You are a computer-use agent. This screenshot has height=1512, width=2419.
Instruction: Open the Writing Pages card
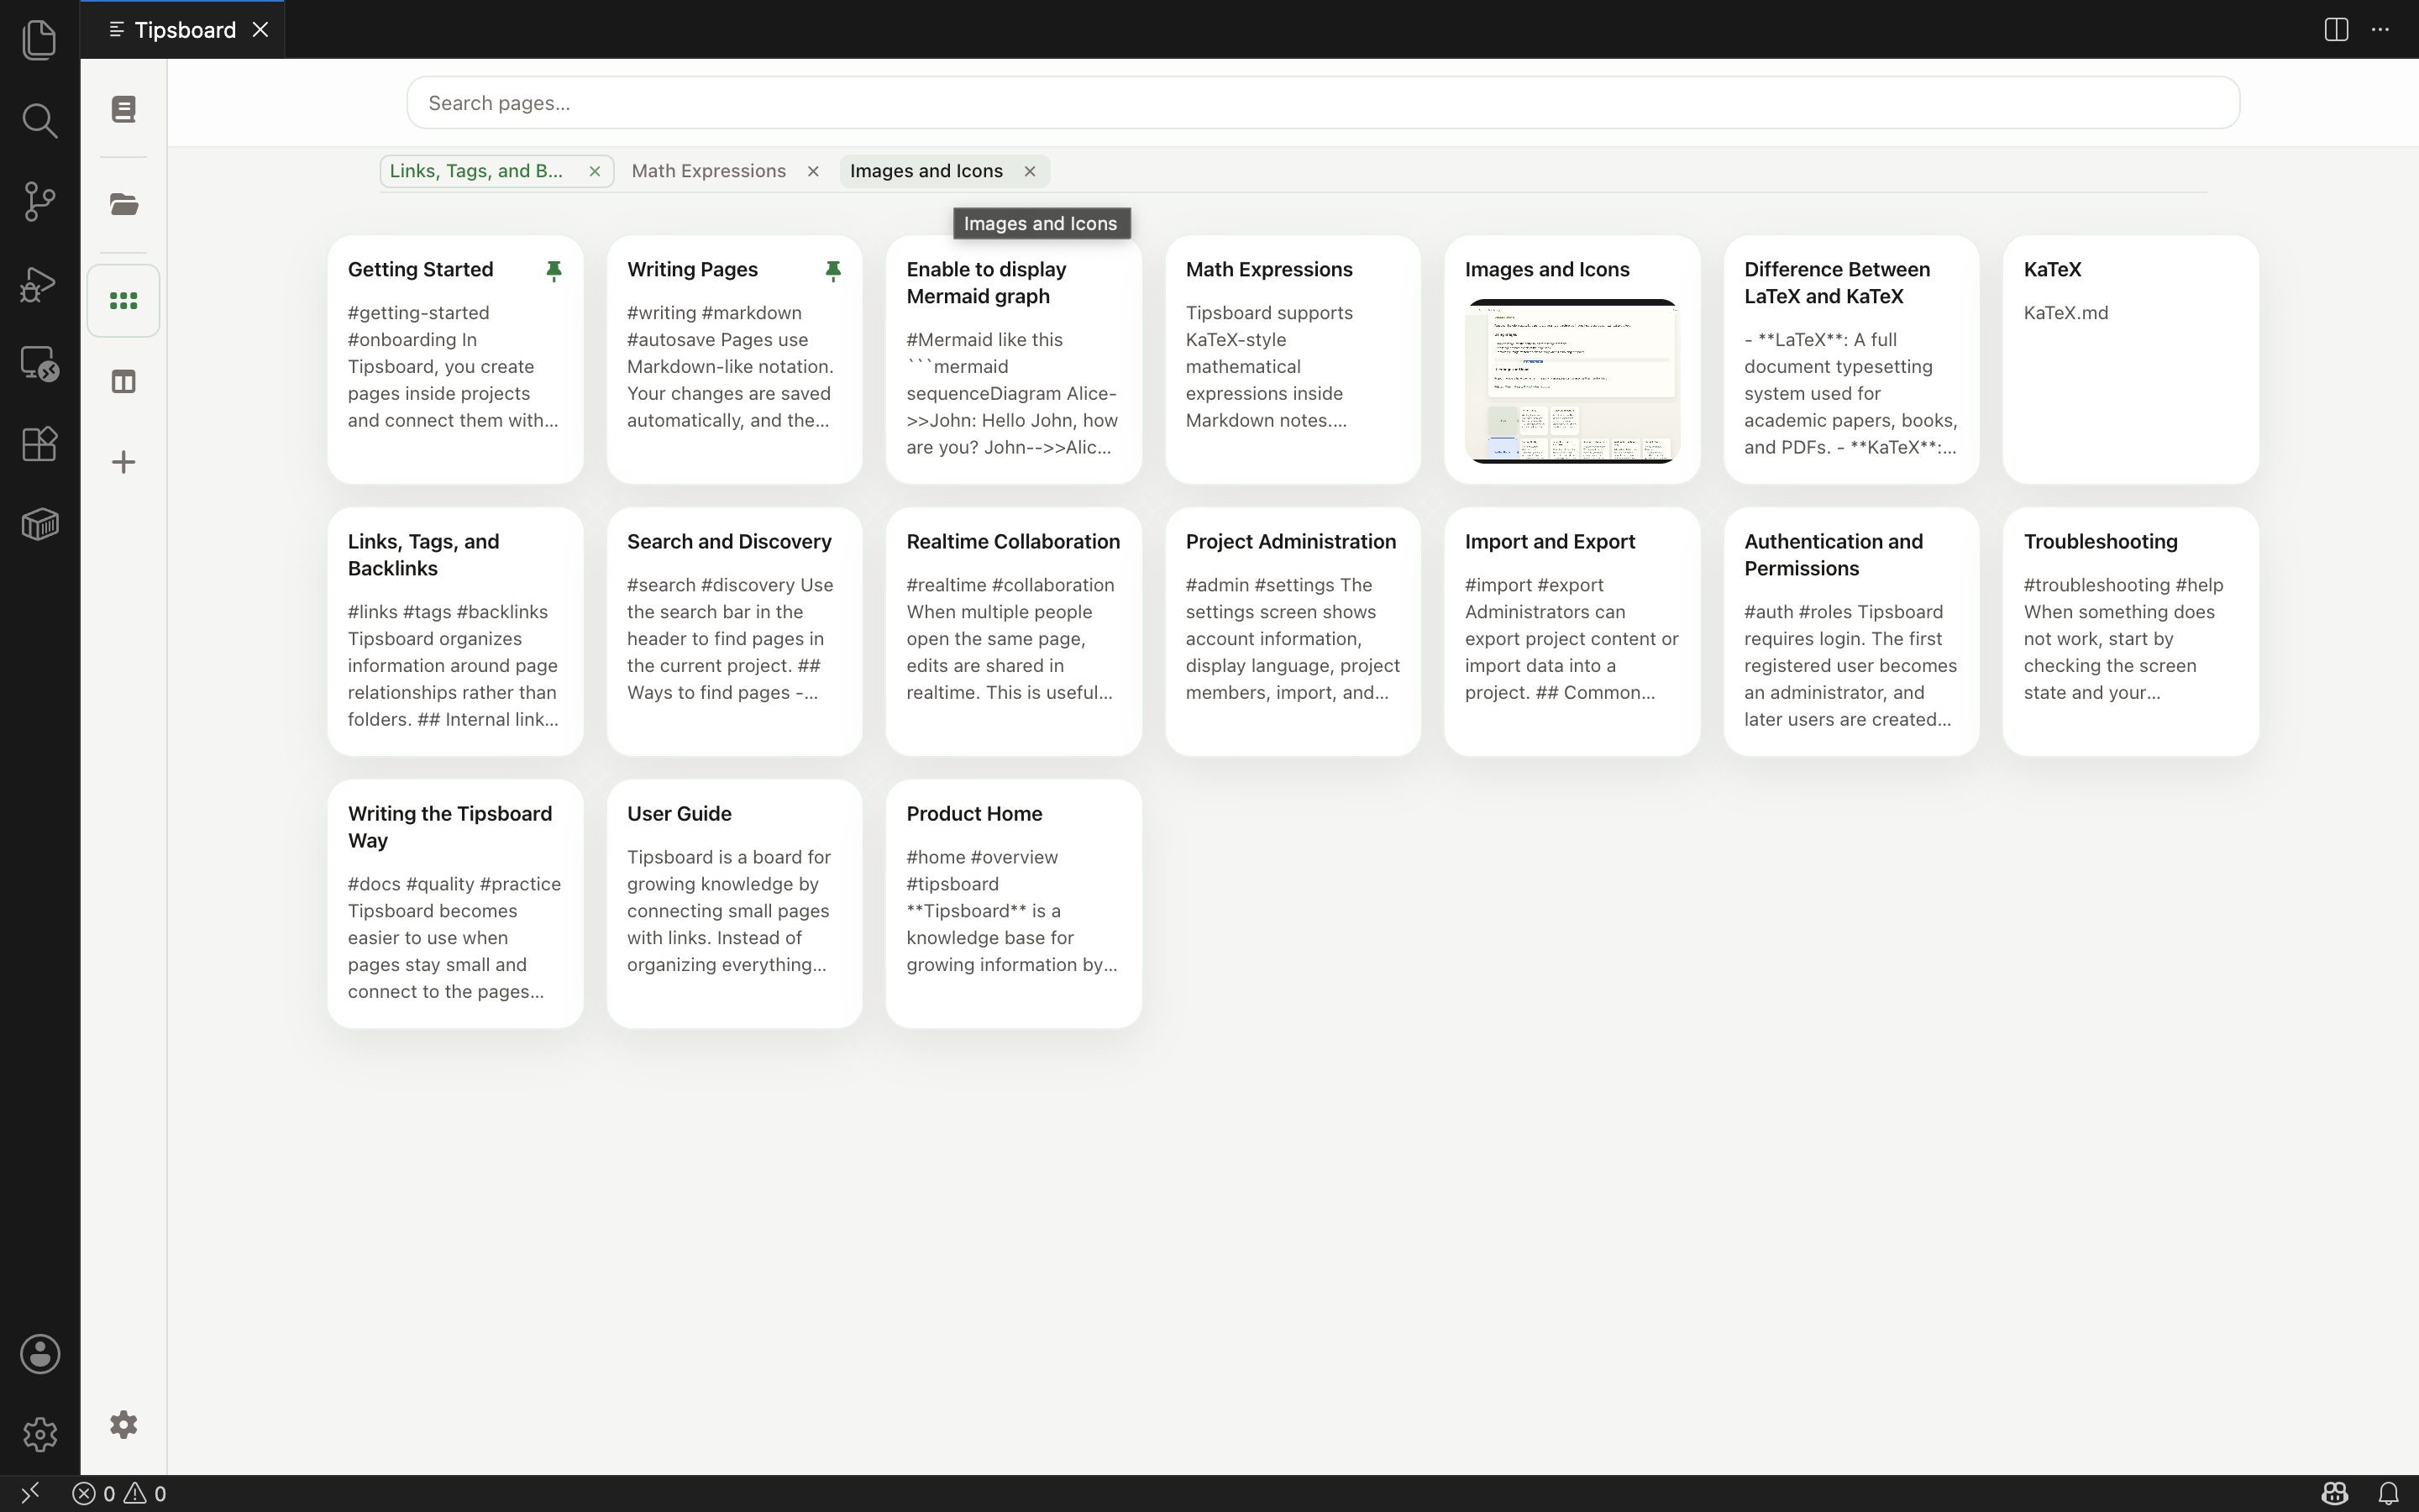click(x=735, y=360)
